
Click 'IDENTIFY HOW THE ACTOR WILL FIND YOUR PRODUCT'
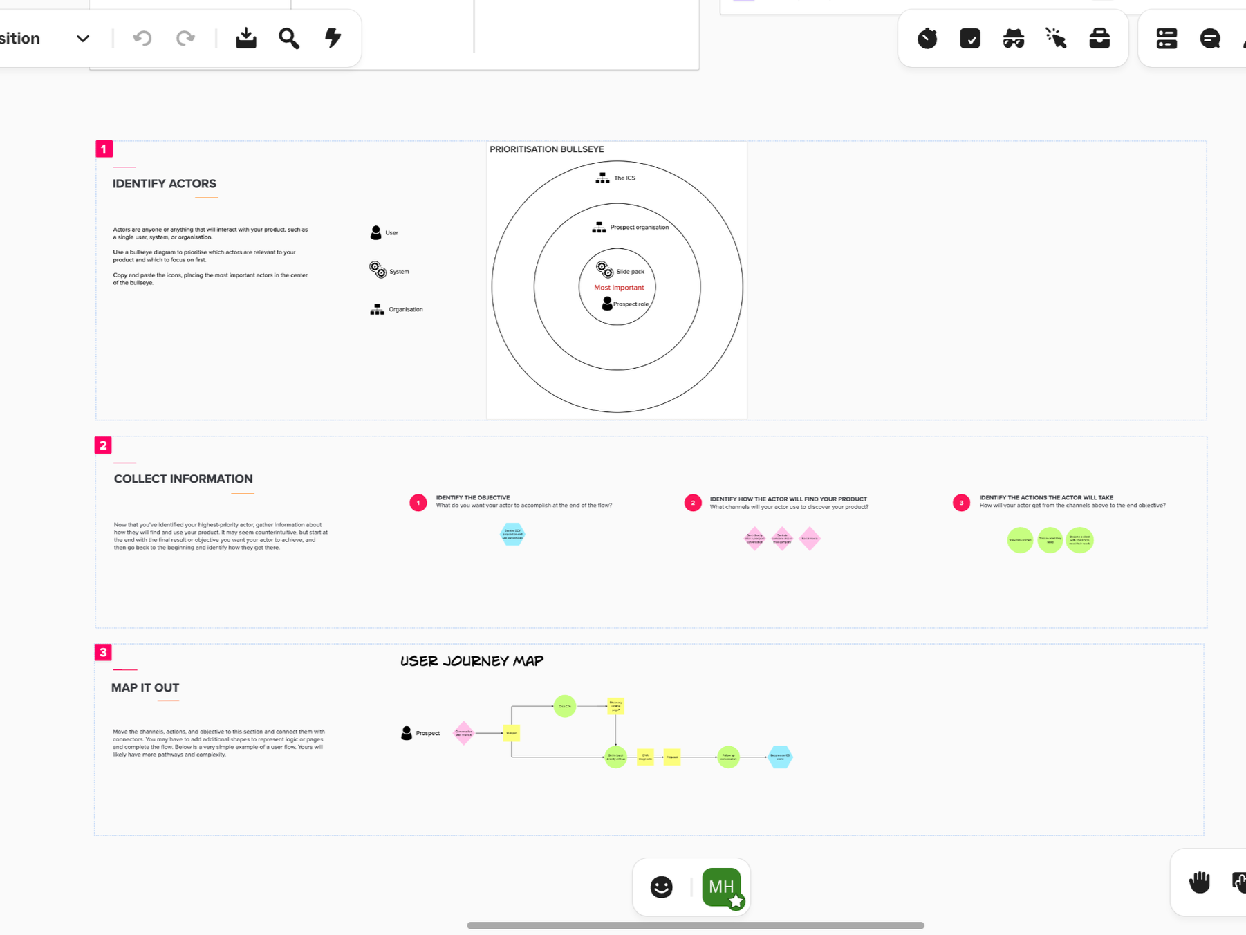point(788,499)
